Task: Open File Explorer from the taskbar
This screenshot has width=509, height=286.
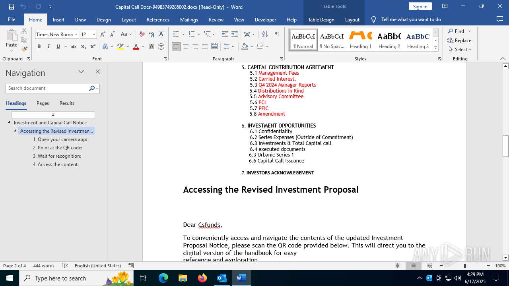Action: pyautogui.click(x=183, y=278)
